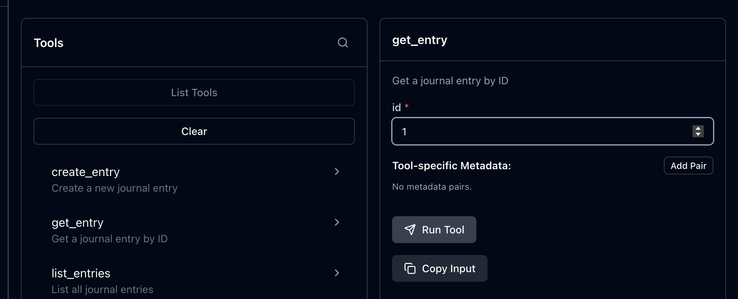The width and height of the screenshot is (738, 299).
Task: Click the Run Tool button label
Action: [x=443, y=230]
